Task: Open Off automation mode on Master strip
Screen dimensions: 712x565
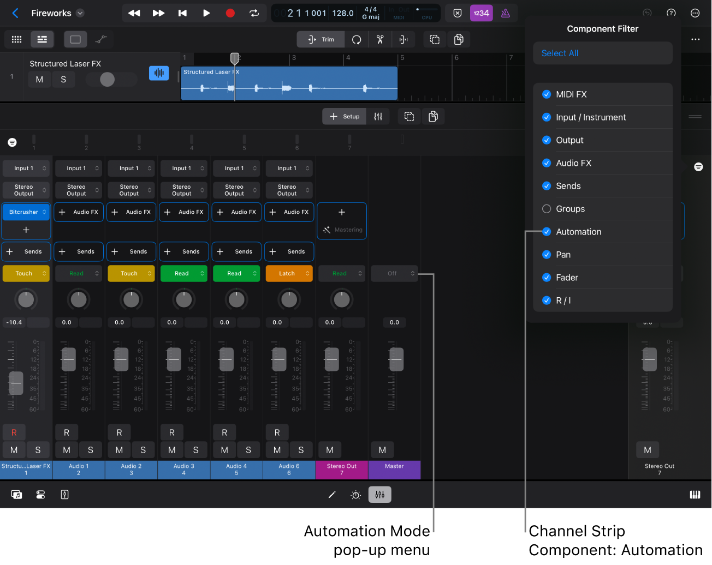Action: 395,274
